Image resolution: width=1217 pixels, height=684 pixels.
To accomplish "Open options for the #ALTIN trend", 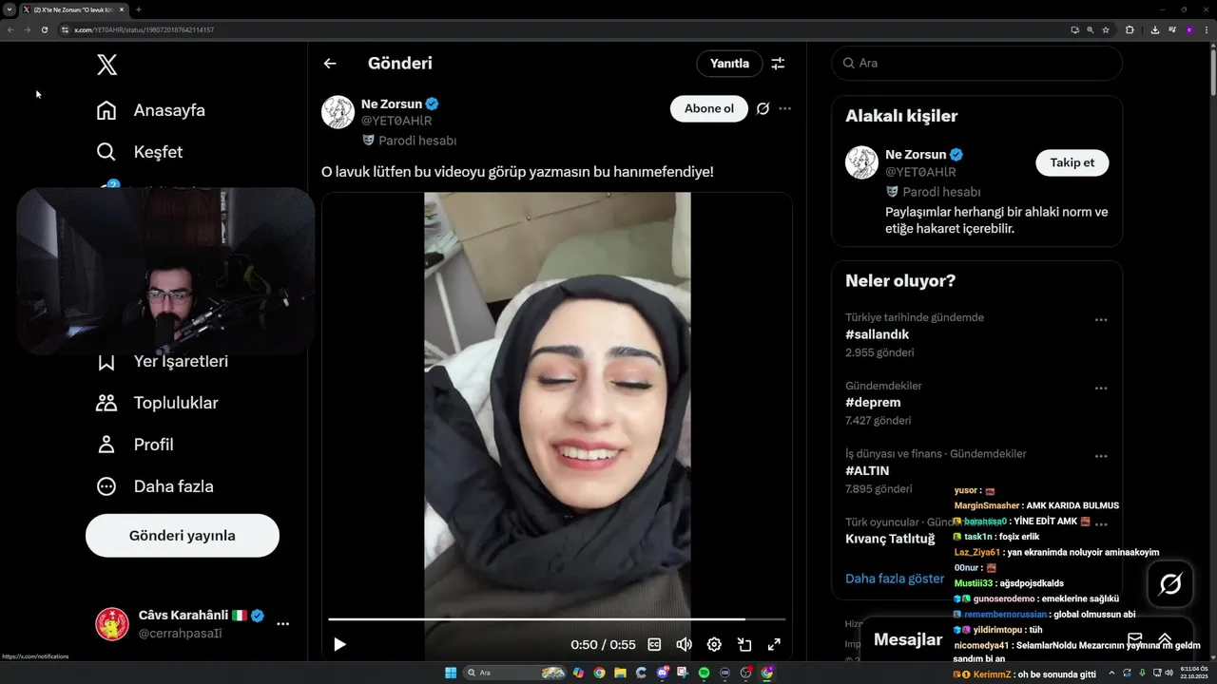I will [x=1101, y=456].
